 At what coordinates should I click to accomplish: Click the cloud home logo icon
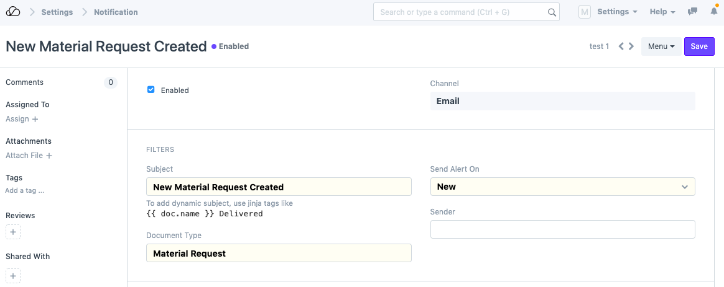coord(13,12)
